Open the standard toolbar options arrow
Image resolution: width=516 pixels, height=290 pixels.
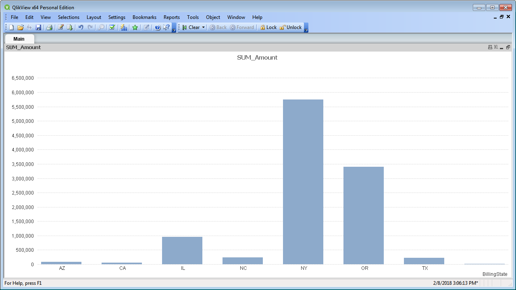pos(174,29)
